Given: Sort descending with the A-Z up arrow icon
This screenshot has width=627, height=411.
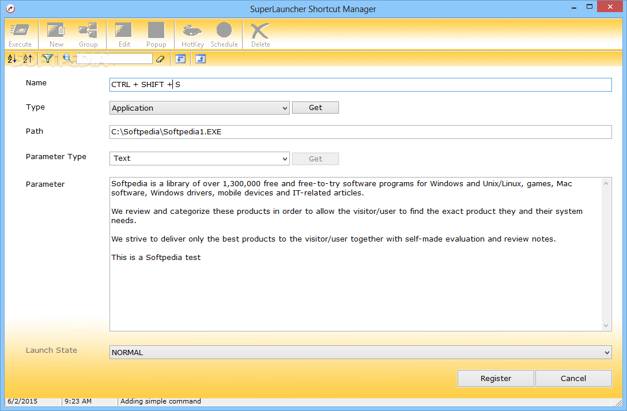Looking at the screenshot, I should 28,59.
